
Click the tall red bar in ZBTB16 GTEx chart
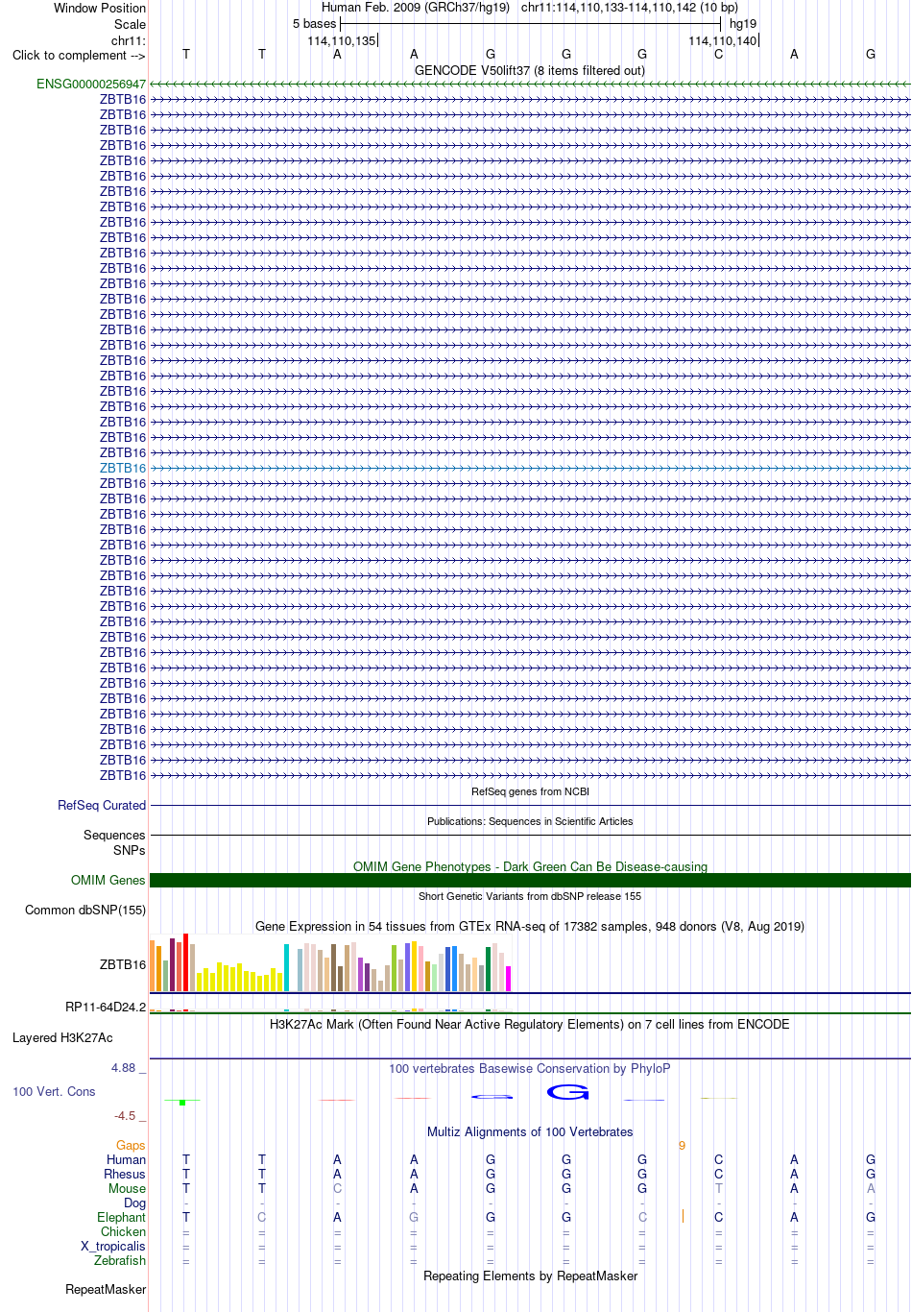click(186, 961)
